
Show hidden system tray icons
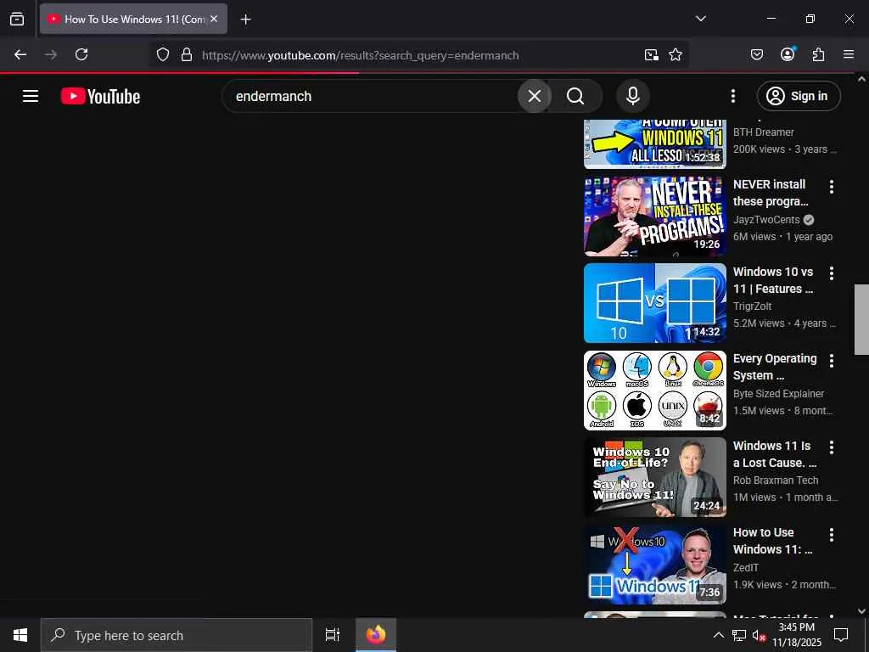[718, 635]
